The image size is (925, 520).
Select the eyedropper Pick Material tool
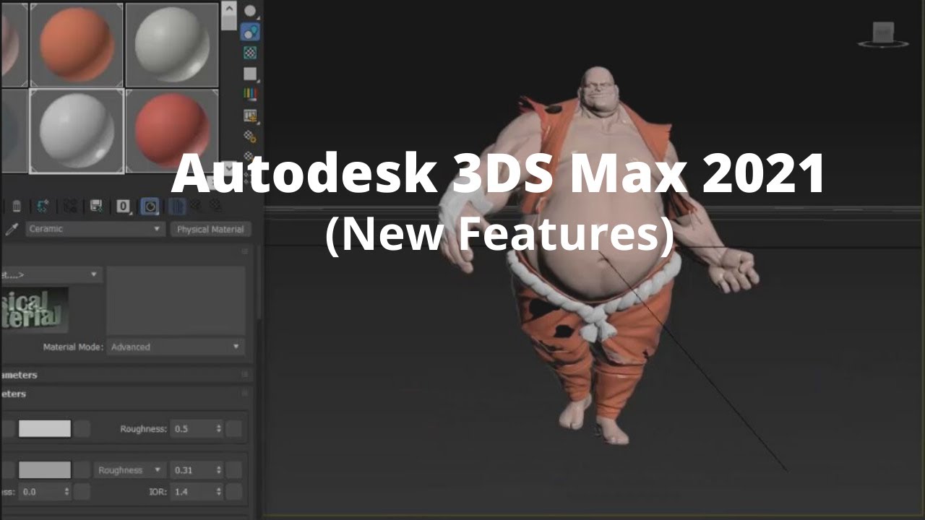coord(12,229)
